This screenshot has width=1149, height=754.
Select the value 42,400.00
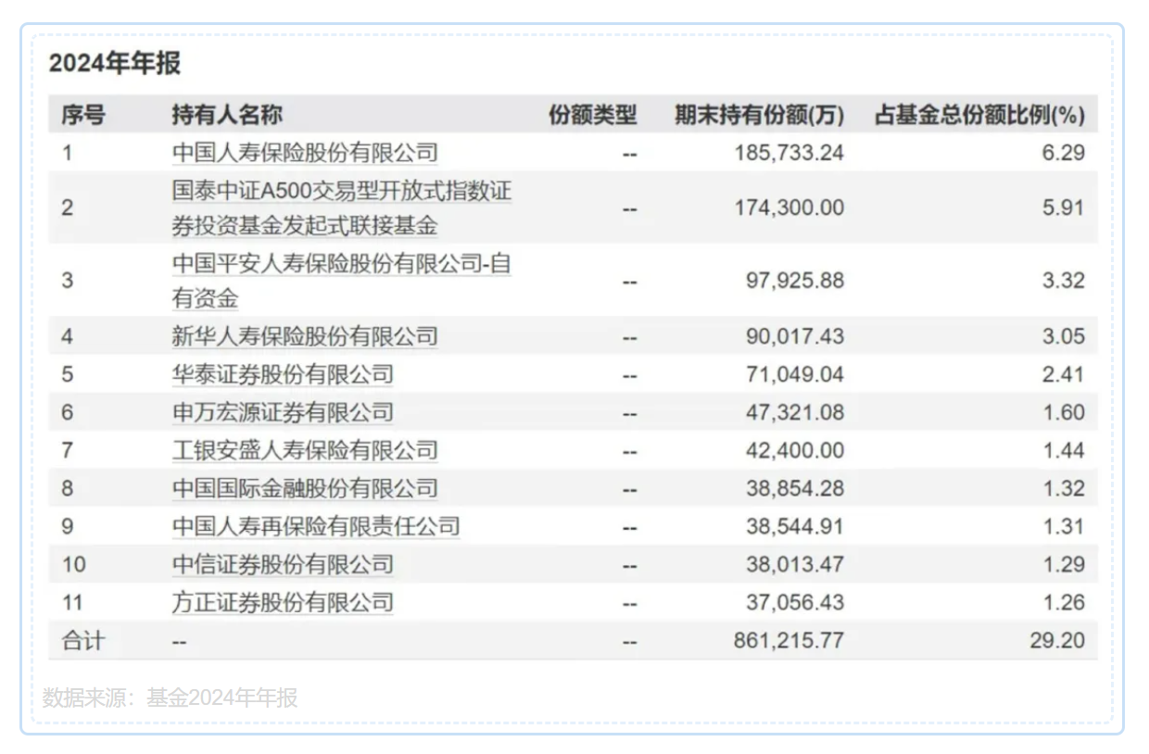795,450
